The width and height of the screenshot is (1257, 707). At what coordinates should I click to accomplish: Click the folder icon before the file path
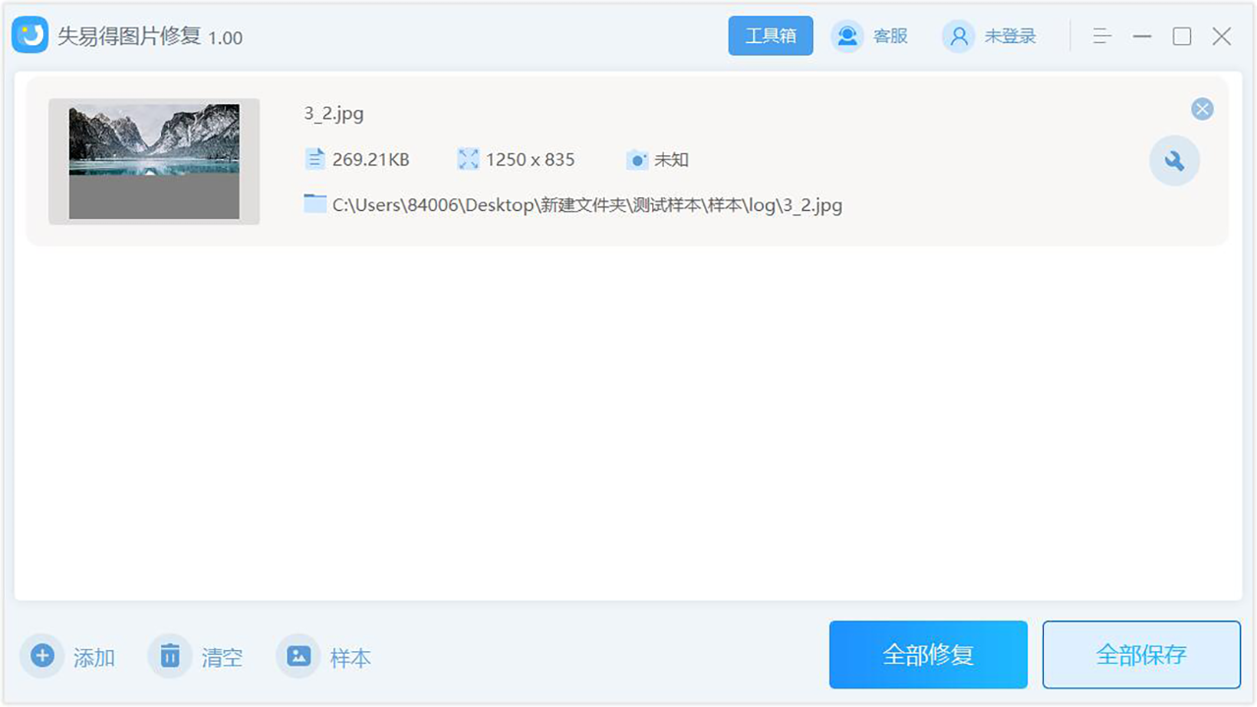pyautogui.click(x=315, y=204)
